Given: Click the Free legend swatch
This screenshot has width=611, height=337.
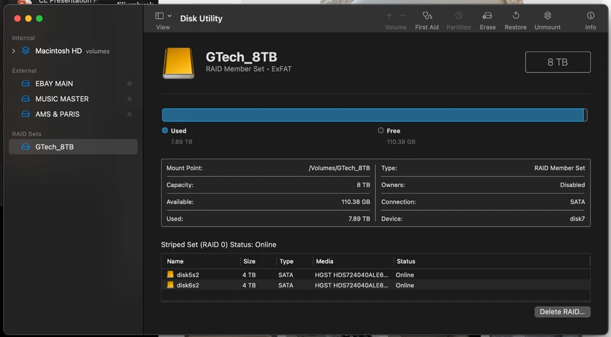Looking at the screenshot, I should point(381,130).
